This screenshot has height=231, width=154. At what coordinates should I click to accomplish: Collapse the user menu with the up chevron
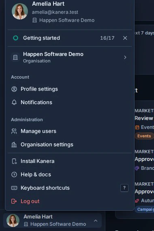click(96, 220)
